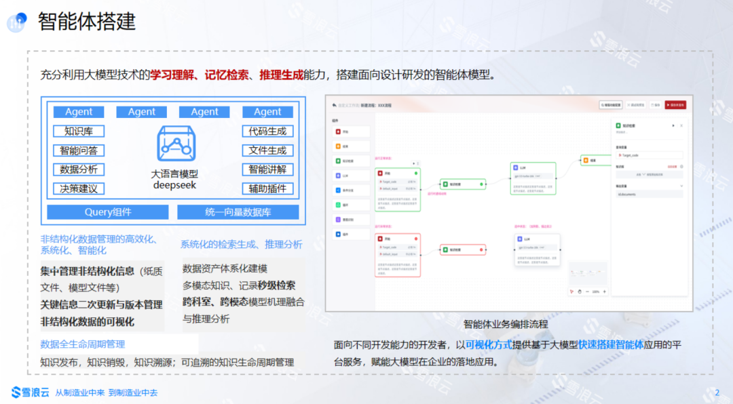Collapse the output variable section chevron
Image resolution: width=733 pixels, height=404 pixels.
tap(681, 186)
